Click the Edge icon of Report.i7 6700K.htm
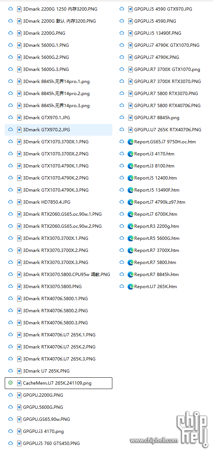The width and height of the screenshot is (213, 453). pyautogui.click(x=131, y=214)
